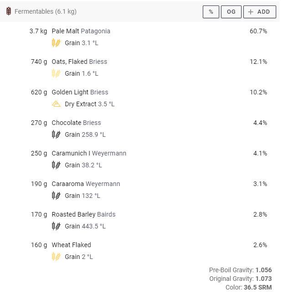This screenshot has height=295, width=283.
Task: Click the Fermentables header grain icon
Action: (x=9, y=11)
